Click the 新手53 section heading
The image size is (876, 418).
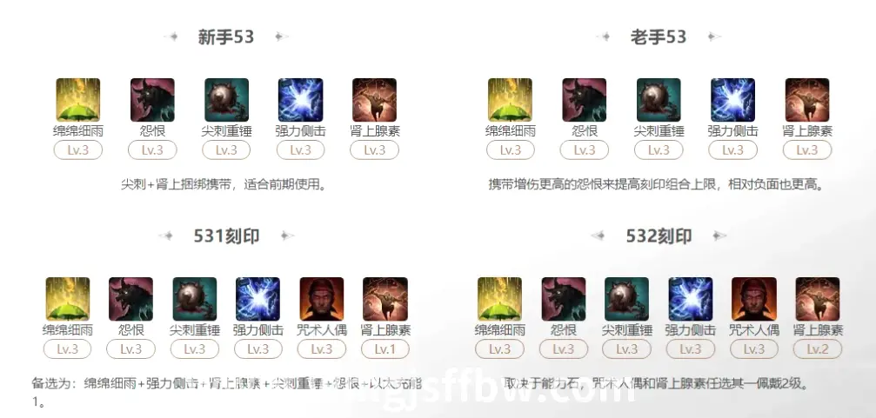click(x=226, y=36)
